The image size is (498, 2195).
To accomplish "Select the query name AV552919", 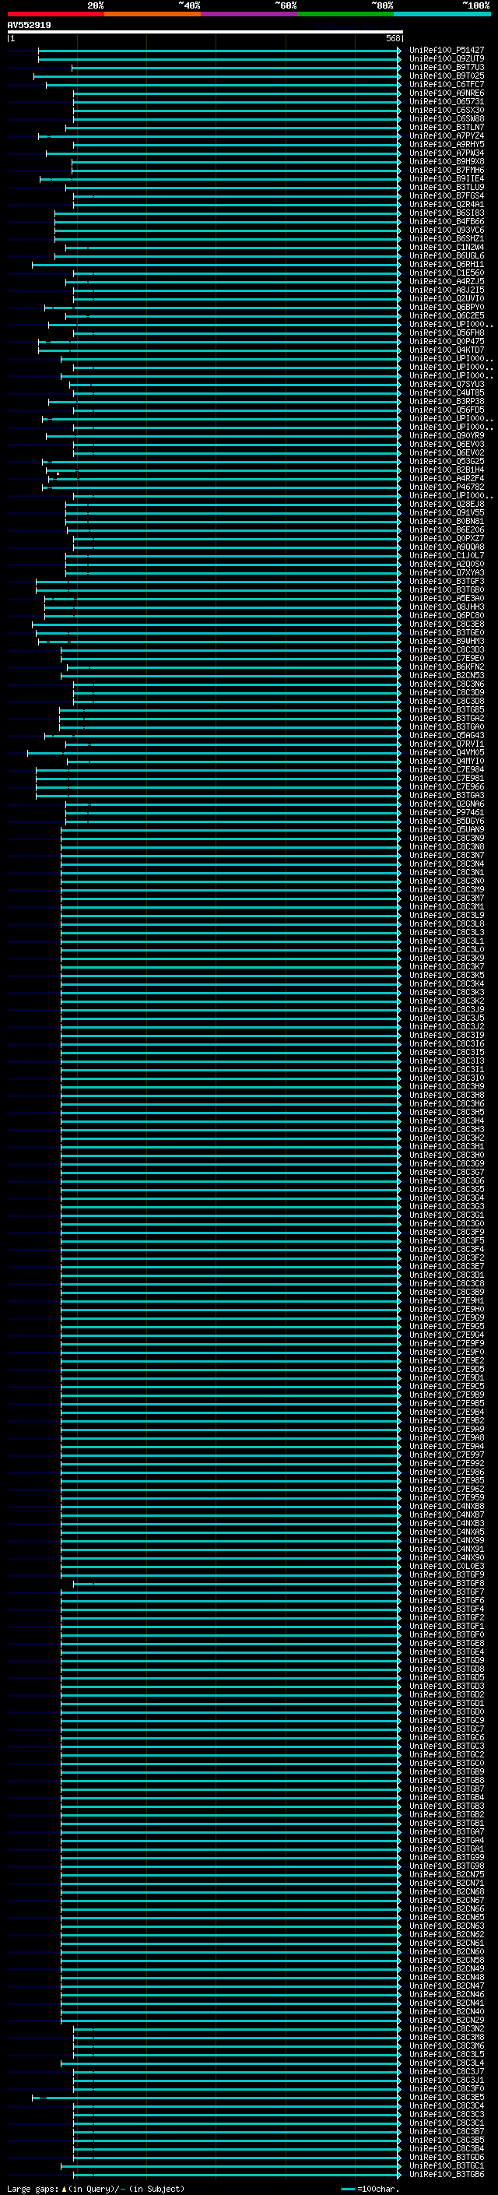I will click(29, 25).
